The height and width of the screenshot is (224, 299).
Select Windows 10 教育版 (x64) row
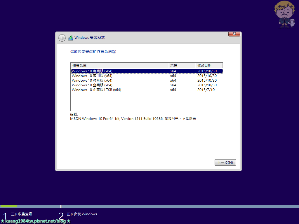147,80
